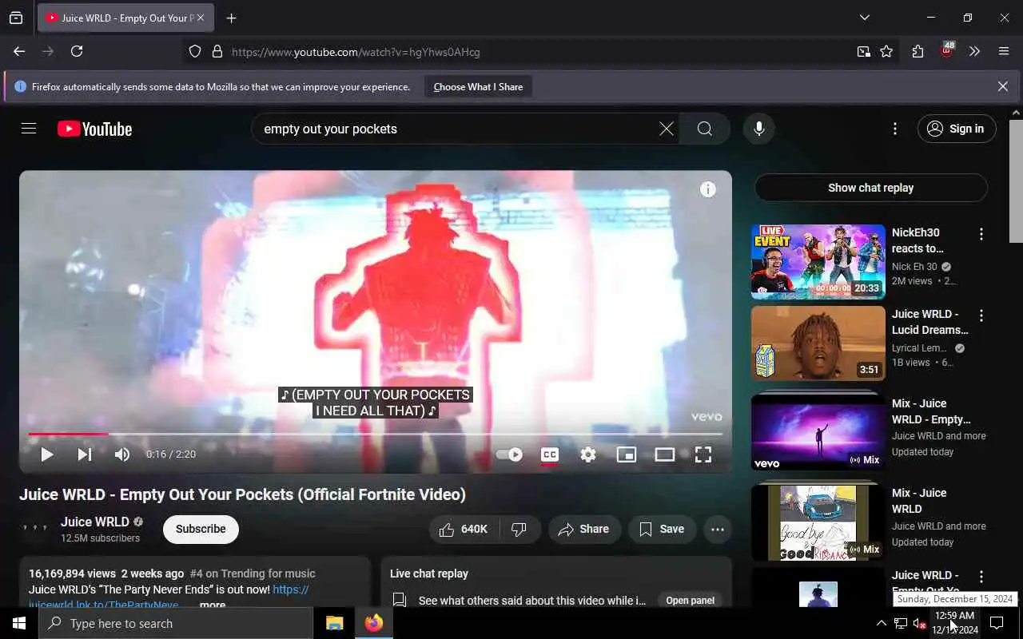
Task: Open Windows Start menu
Action: [x=19, y=623]
